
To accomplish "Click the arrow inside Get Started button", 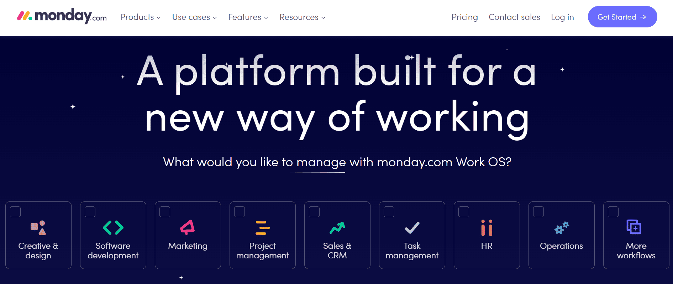I will point(643,17).
